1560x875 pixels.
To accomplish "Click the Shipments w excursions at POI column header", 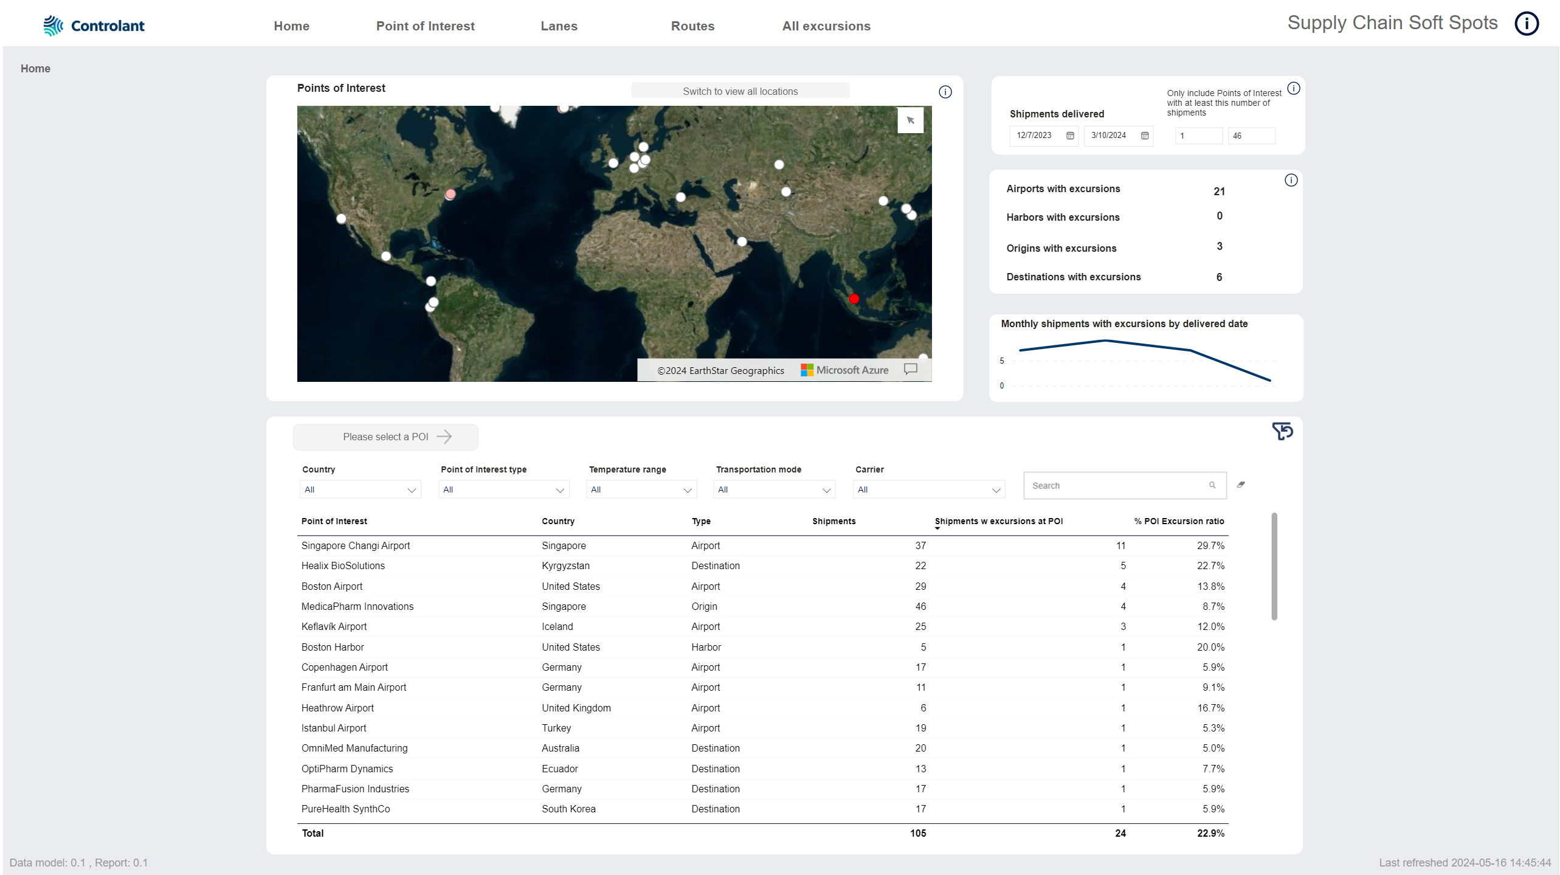I will click(999, 522).
